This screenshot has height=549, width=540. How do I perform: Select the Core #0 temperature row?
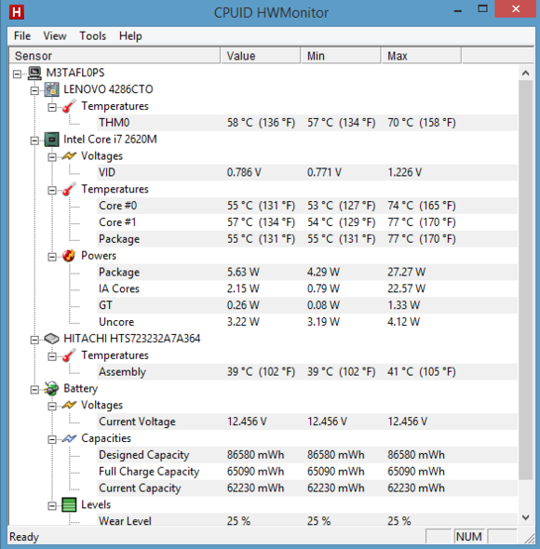pos(307,206)
